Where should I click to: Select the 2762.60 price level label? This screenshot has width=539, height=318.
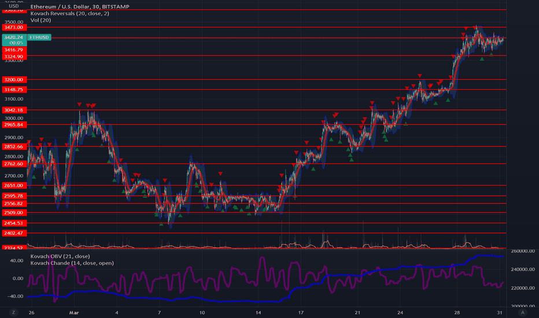coord(14,164)
